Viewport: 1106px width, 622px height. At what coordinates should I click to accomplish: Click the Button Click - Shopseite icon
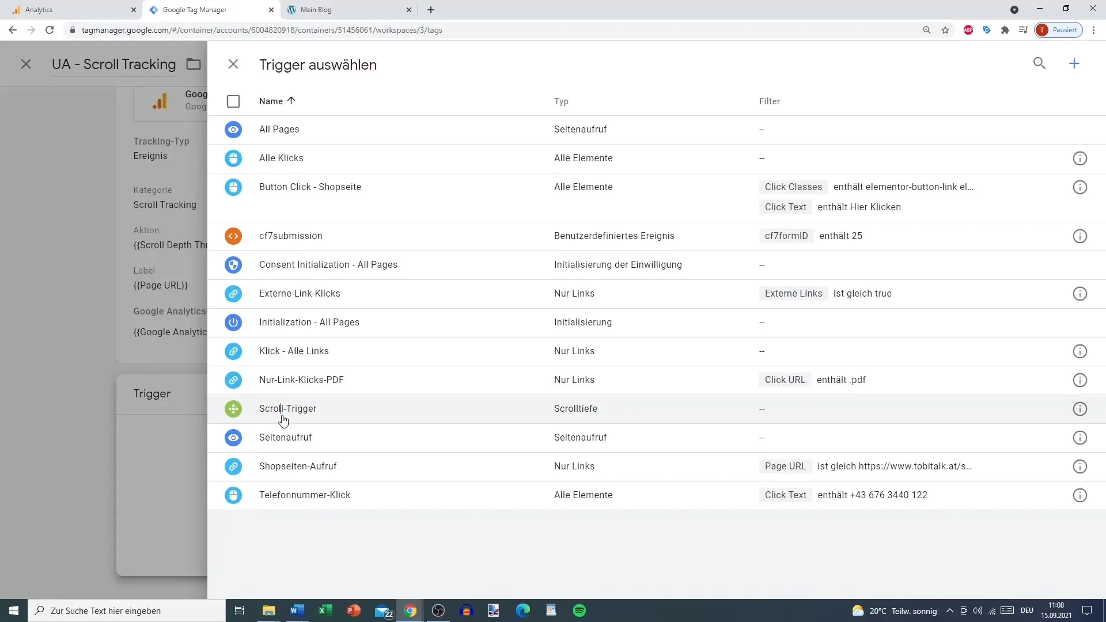[x=233, y=187]
